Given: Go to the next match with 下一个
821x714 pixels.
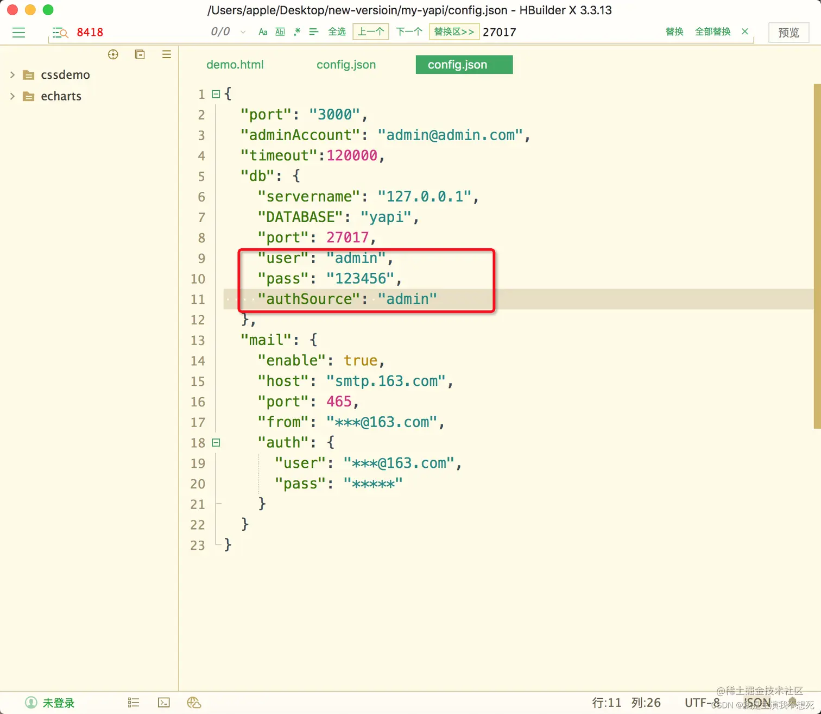Looking at the screenshot, I should pos(409,32).
